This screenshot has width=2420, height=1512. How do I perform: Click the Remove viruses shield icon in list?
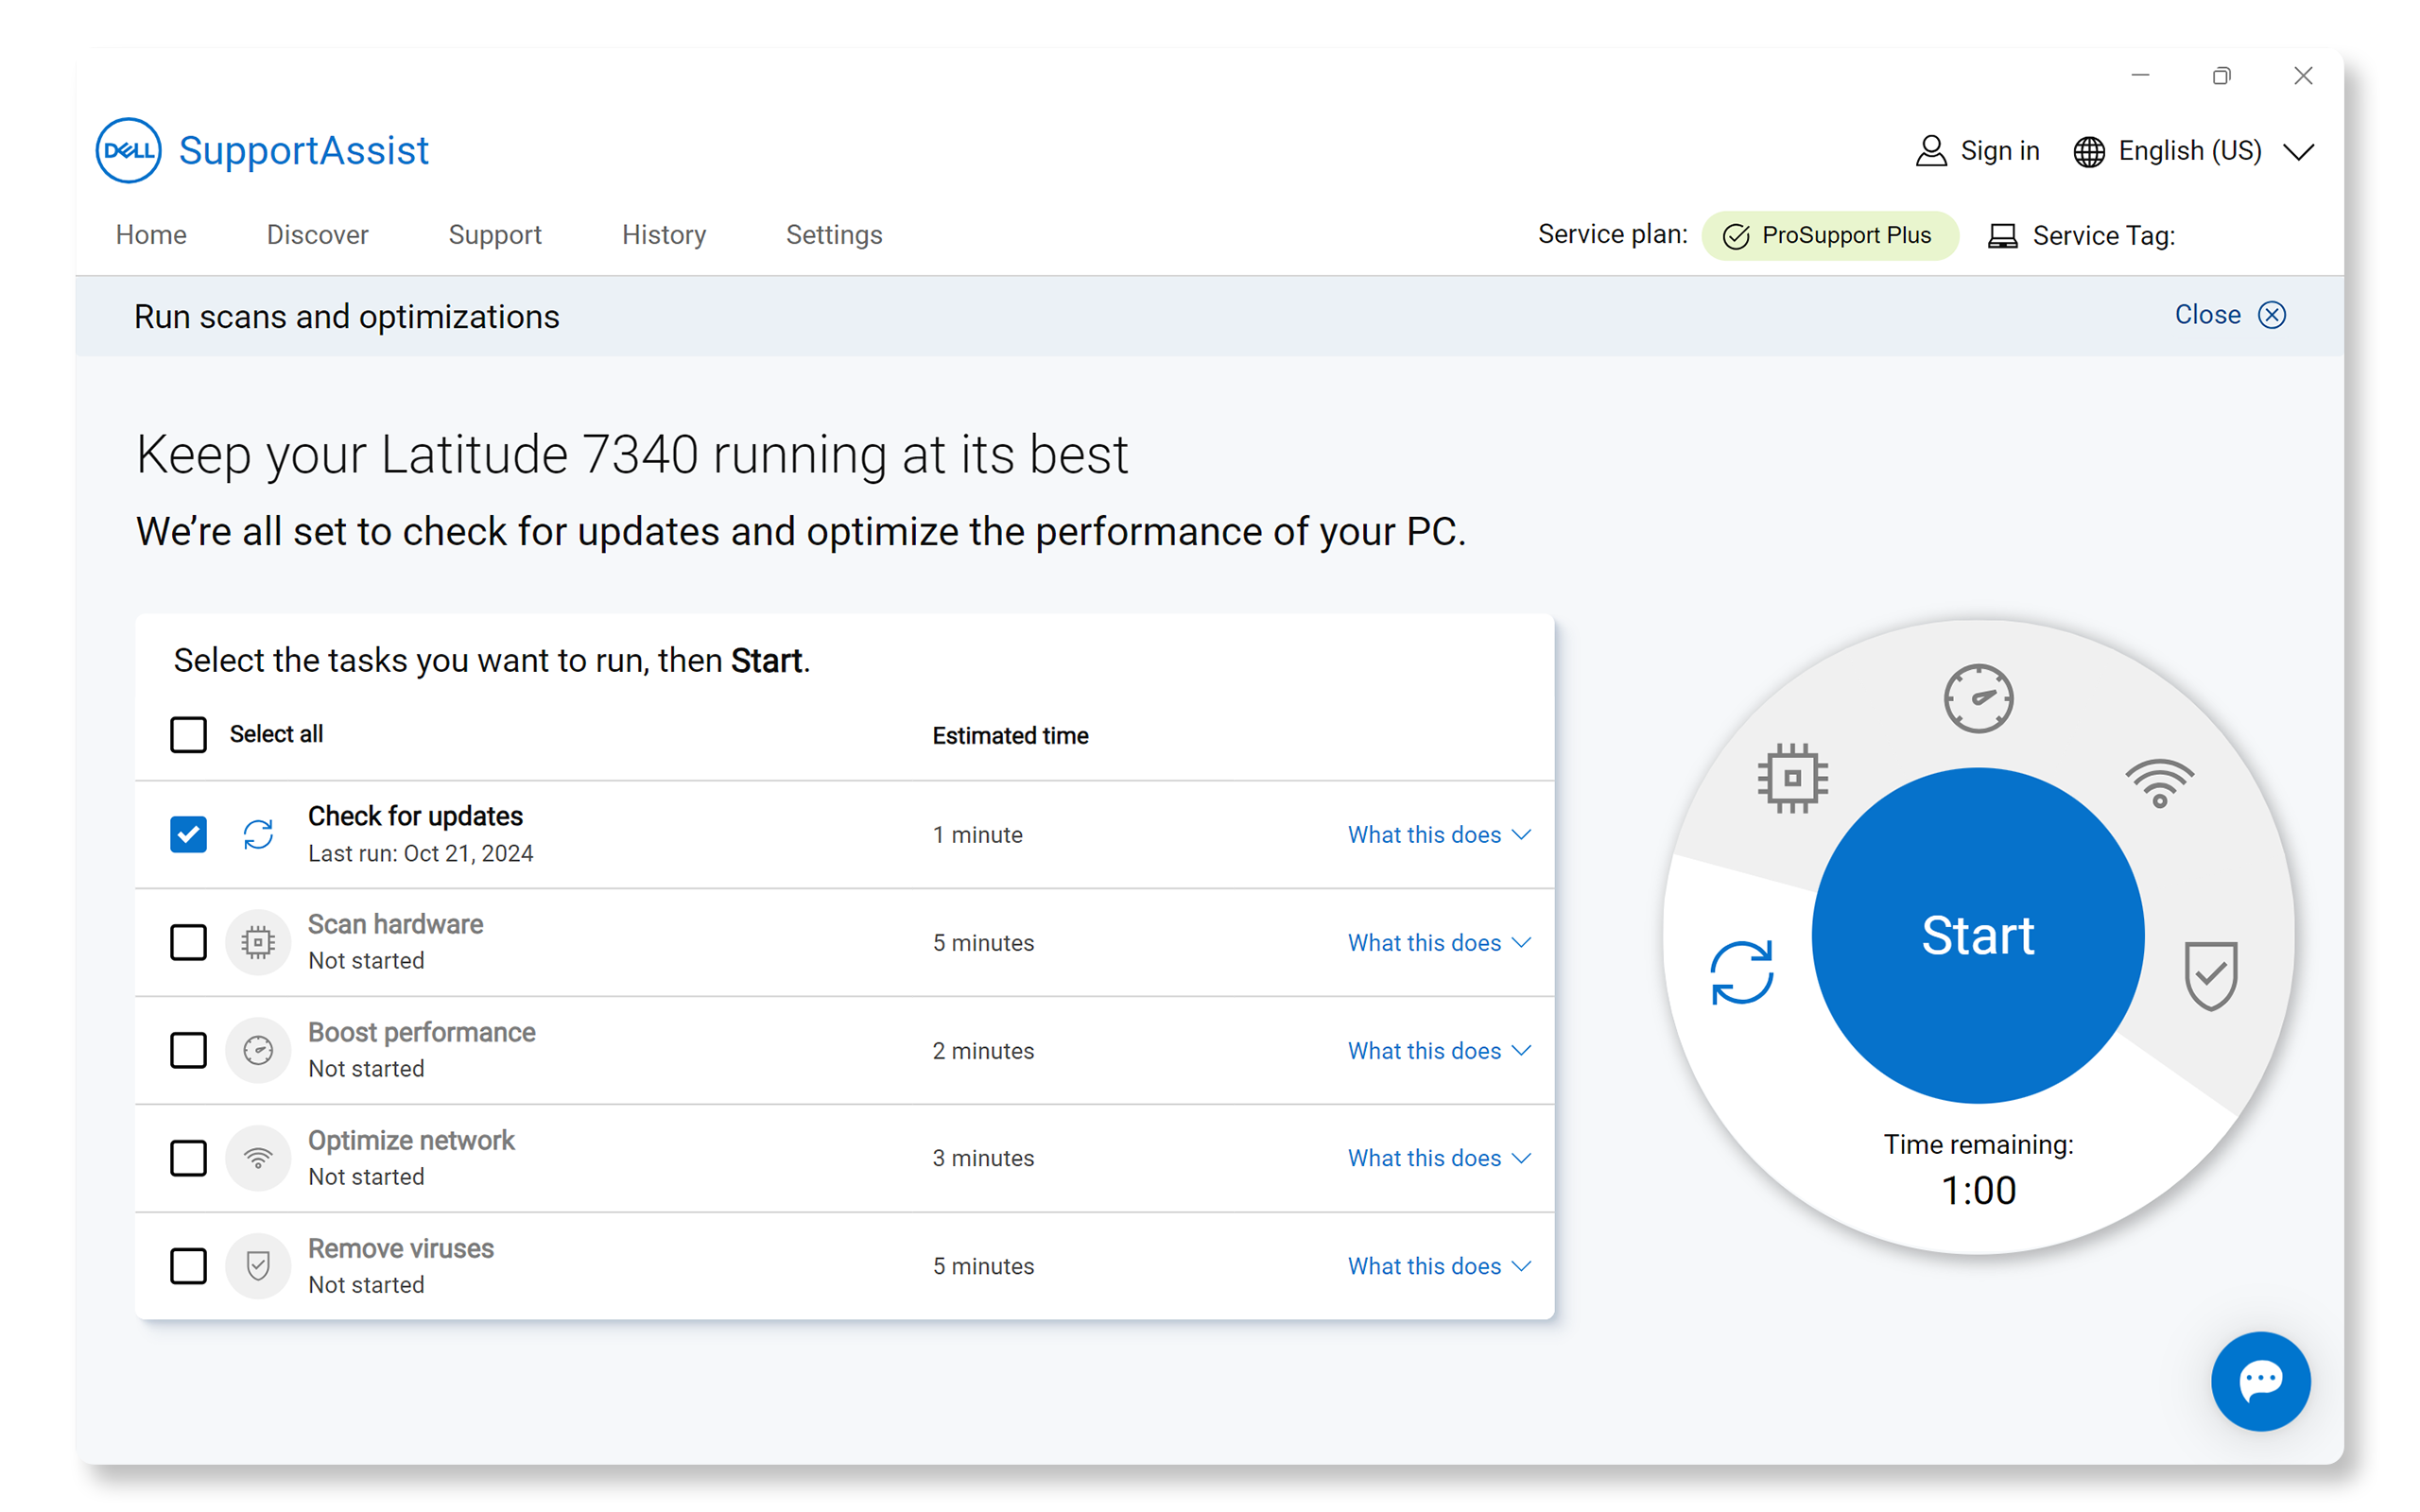click(x=258, y=1266)
